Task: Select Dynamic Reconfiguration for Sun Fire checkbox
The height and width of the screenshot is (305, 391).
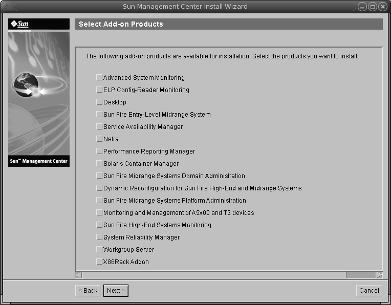Action: [x=99, y=188]
